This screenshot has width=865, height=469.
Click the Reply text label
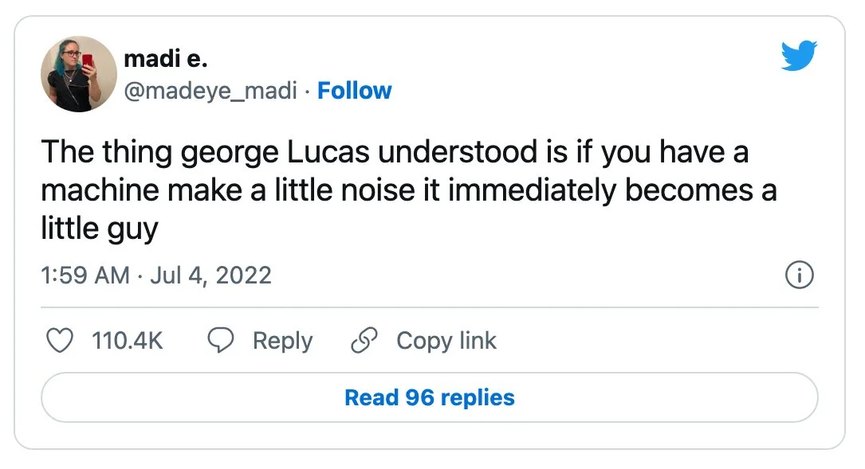[282, 341]
